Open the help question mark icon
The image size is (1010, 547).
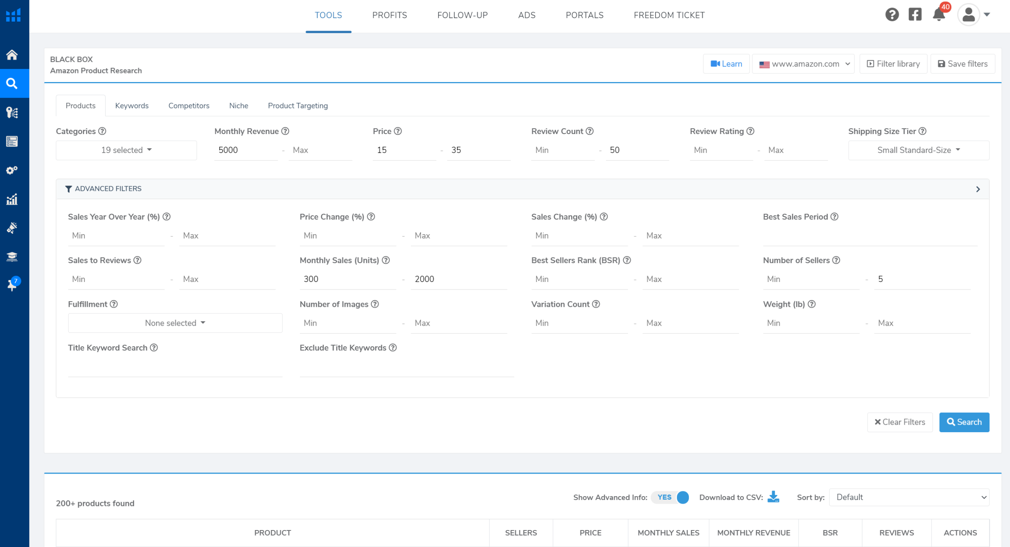(892, 15)
